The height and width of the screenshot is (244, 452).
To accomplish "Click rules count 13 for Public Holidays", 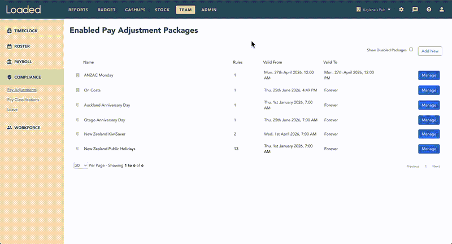I will (236, 149).
